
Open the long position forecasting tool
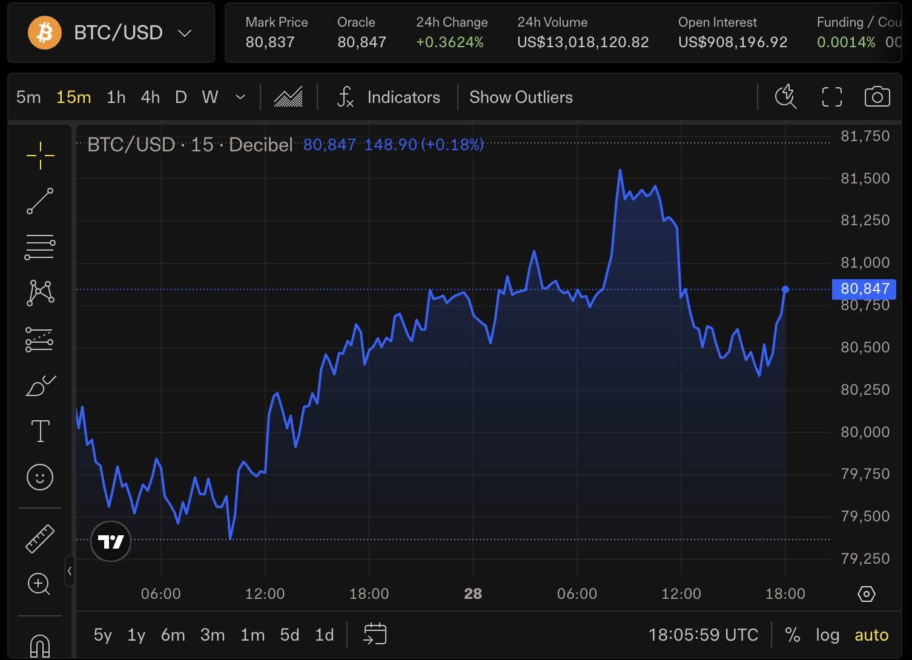point(40,340)
